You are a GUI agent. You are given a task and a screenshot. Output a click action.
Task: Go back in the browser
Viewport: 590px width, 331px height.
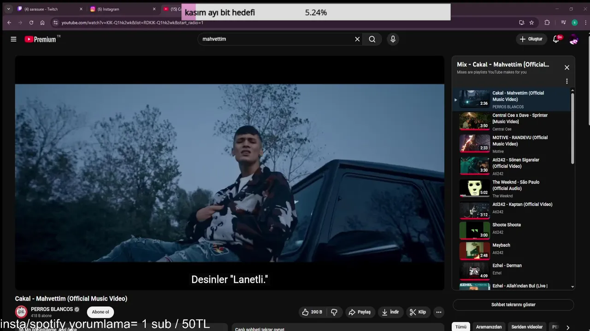(x=9, y=23)
